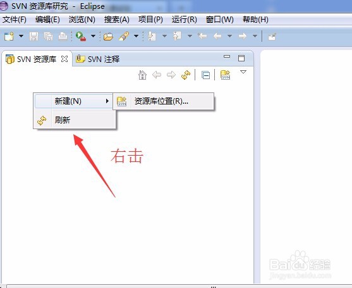Minimize the SVN repository view panel
Screen dimensions: 352x288
click(227, 56)
